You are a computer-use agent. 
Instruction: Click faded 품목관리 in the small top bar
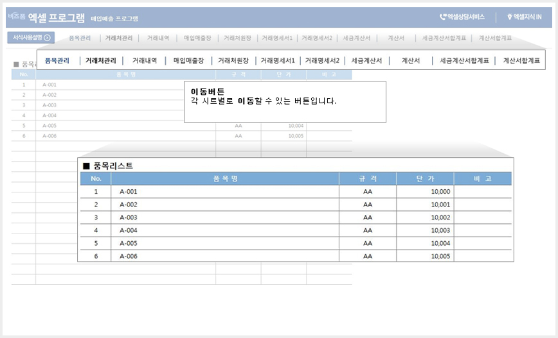[80, 38]
